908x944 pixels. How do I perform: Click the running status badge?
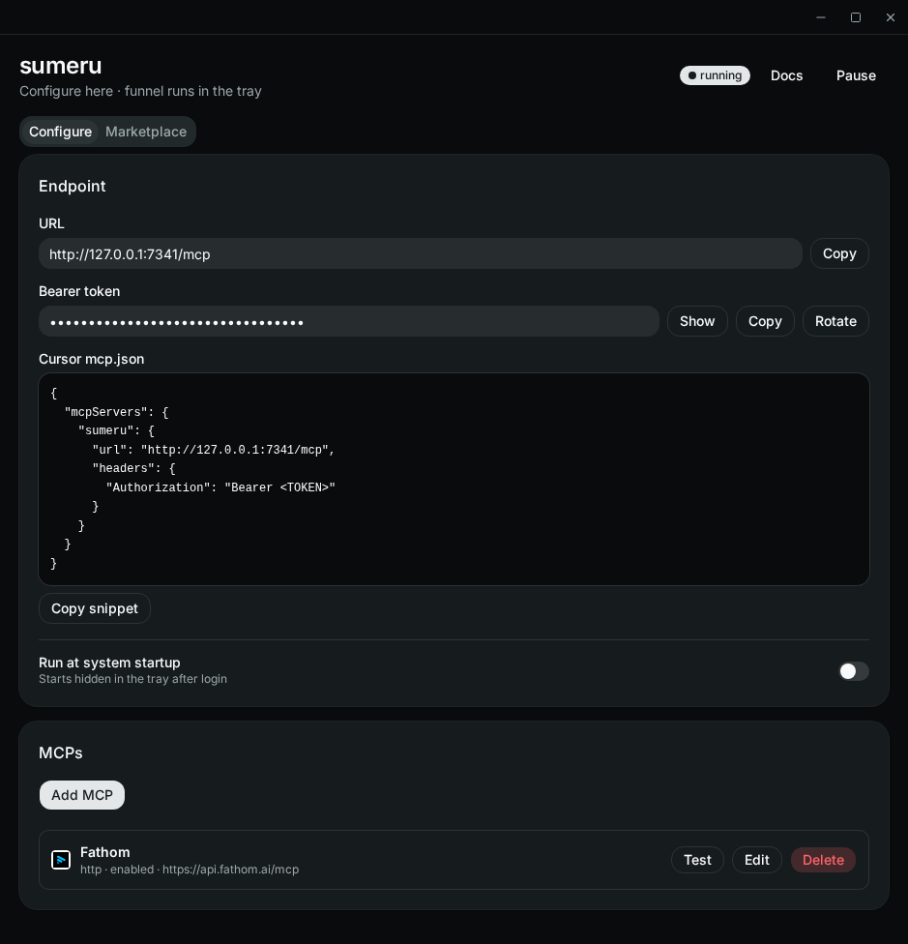pos(715,75)
